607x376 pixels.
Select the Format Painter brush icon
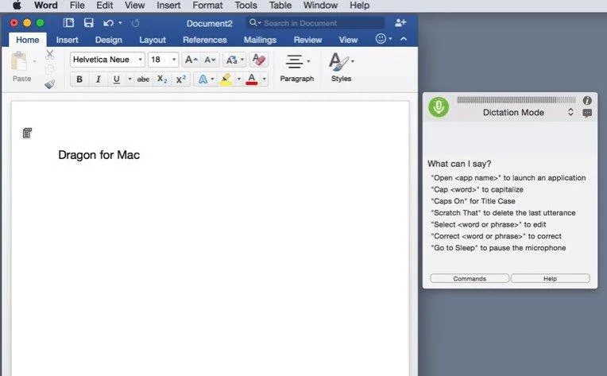(x=49, y=84)
